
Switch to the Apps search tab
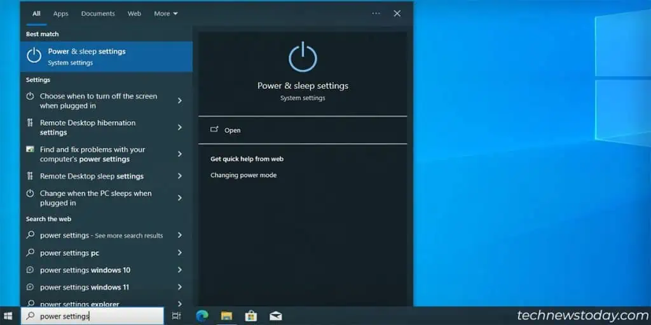point(60,14)
